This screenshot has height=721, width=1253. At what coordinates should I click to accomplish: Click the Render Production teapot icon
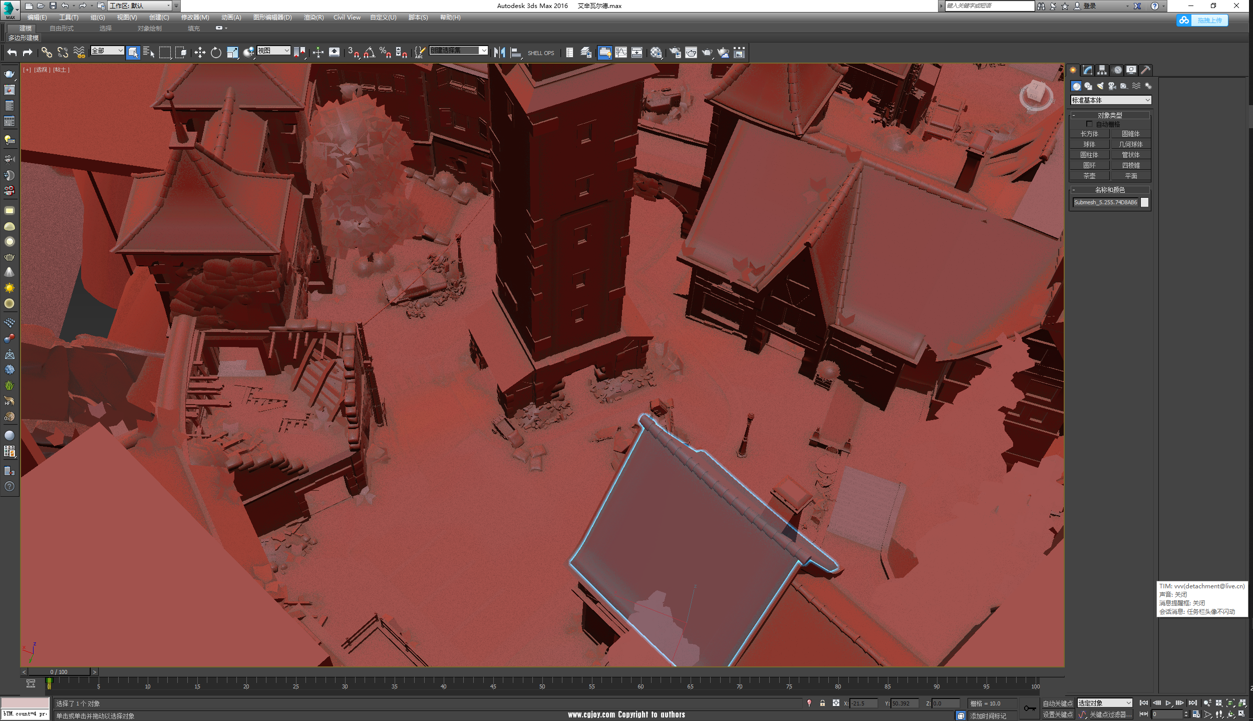click(707, 53)
